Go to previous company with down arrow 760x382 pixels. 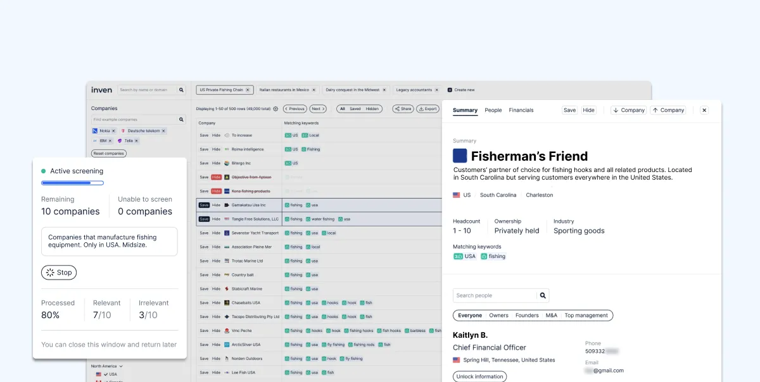click(x=628, y=110)
